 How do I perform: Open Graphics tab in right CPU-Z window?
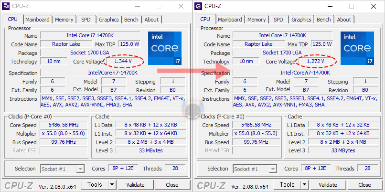tap(301, 20)
